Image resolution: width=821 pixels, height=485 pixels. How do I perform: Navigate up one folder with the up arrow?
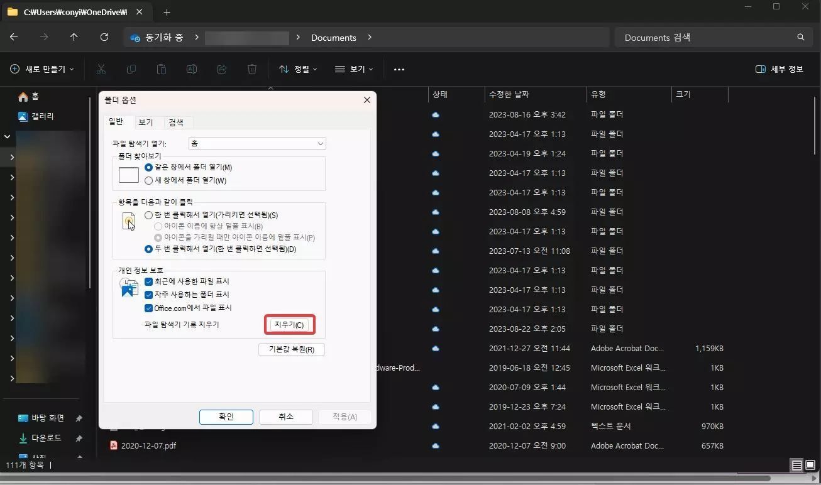[x=74, y=37]
